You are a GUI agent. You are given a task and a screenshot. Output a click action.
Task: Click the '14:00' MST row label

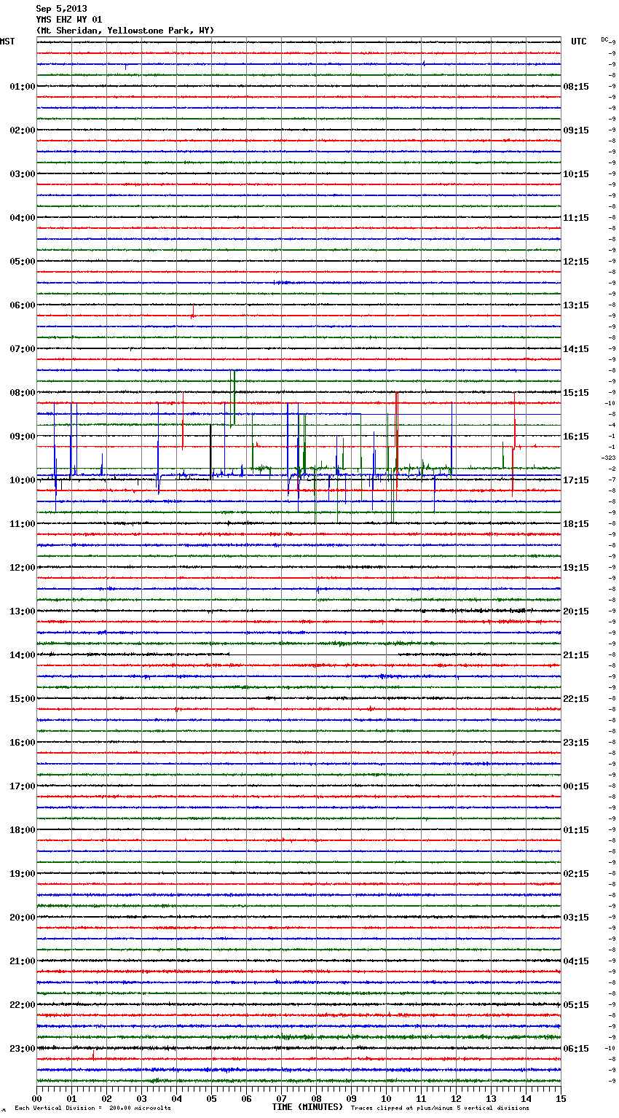click(23, 655)
